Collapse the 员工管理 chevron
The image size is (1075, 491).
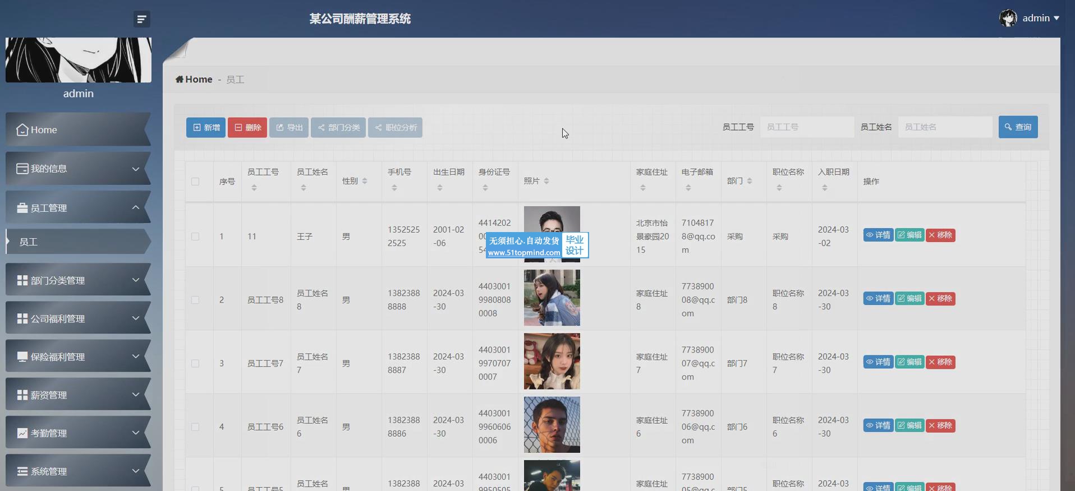point(135,207)
